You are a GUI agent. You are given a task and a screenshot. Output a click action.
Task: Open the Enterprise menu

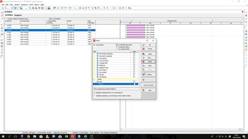click(x=24, y=5)
